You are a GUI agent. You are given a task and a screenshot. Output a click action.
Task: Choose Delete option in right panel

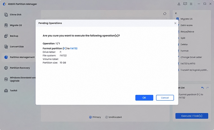click(184, 45)
